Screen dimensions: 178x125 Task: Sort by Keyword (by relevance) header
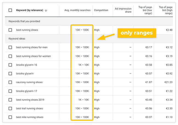[30, 10]
